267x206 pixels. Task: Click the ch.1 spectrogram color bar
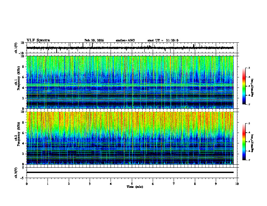point(244,86)
